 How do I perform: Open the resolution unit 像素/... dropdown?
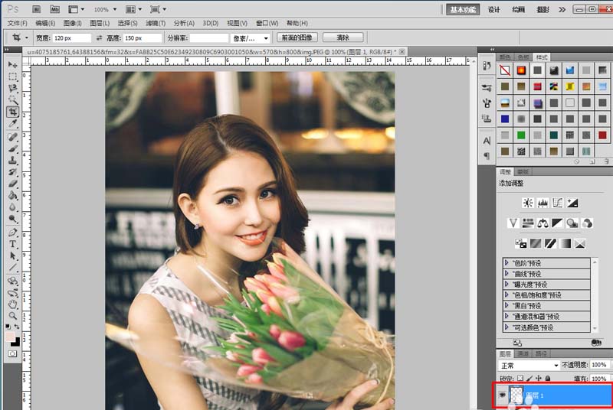point(251,37)
